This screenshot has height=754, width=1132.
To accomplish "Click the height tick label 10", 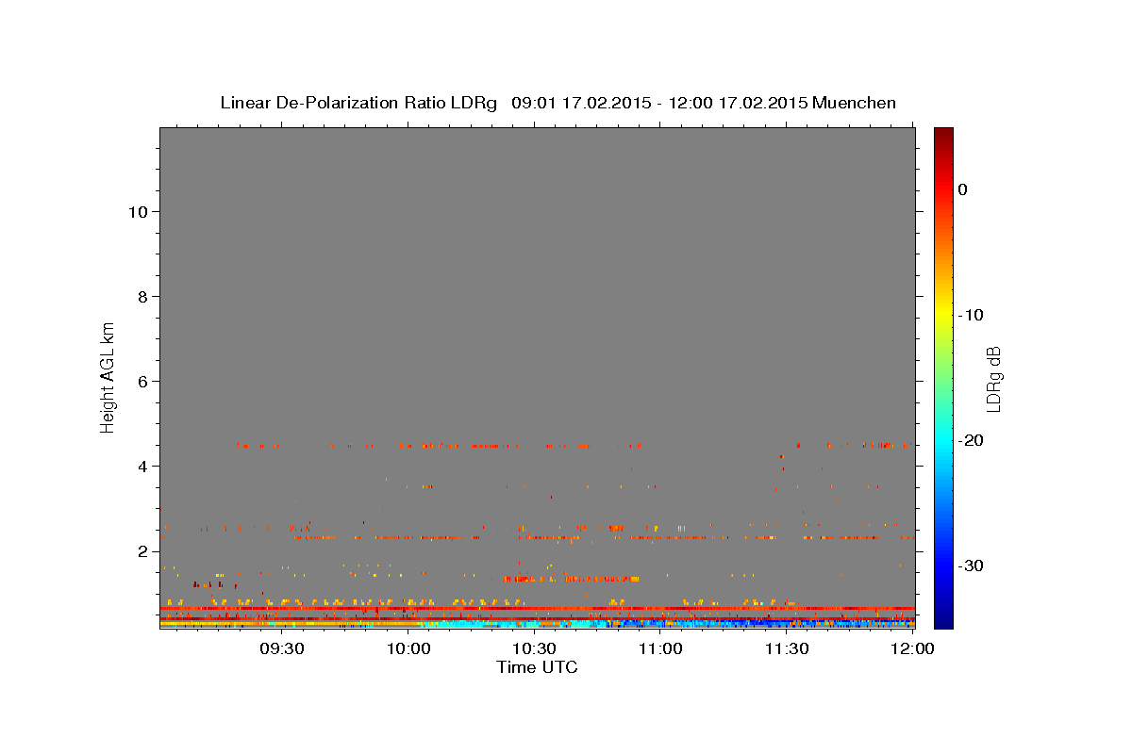I will 138,212.
